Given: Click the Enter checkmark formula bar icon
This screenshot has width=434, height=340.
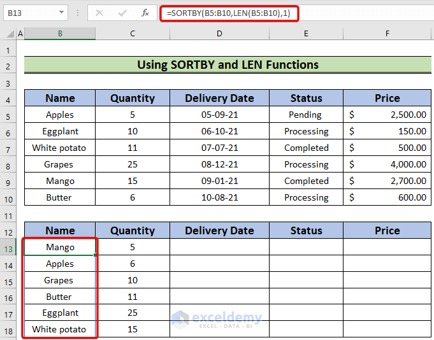Looking at the screenshot, I should (122, 13).
